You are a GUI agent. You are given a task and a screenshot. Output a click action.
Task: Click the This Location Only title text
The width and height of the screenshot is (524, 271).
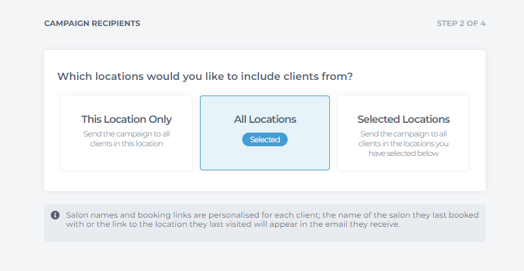pyautogui.click(x=127, y=119)
